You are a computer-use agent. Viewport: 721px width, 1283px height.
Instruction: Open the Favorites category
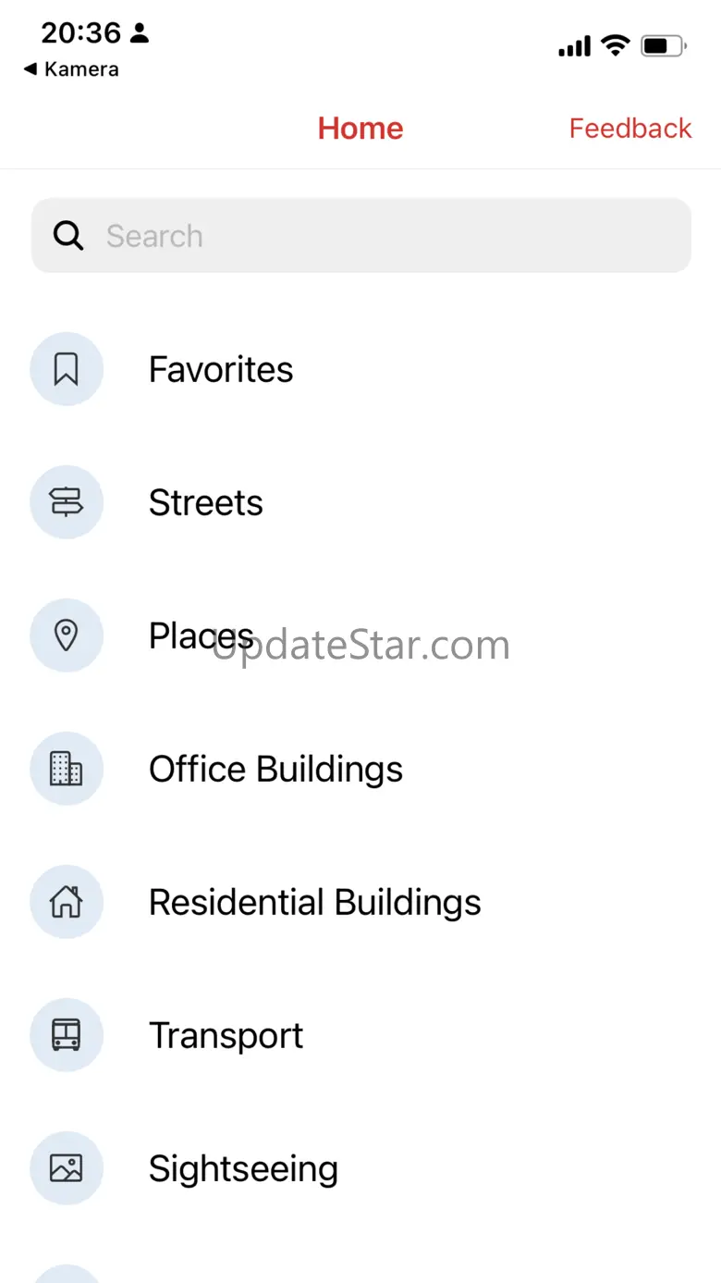(221, 370)
